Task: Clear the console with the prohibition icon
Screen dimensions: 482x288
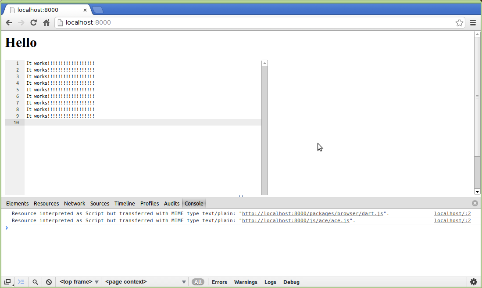Action: [48, 281]
